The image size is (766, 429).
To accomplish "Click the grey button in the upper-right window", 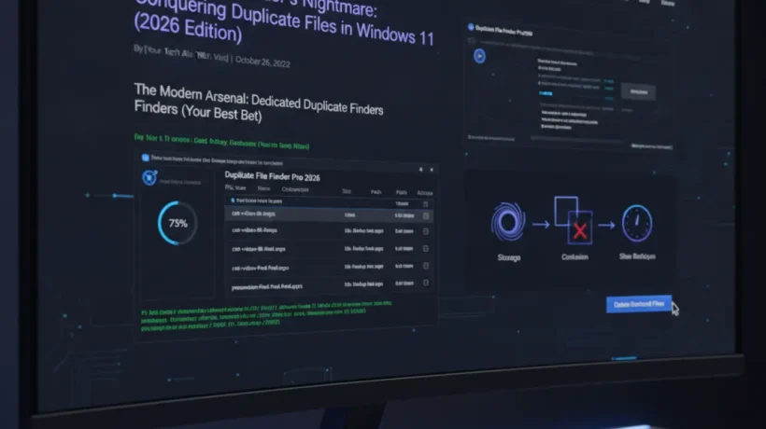I will coord(638,91).
